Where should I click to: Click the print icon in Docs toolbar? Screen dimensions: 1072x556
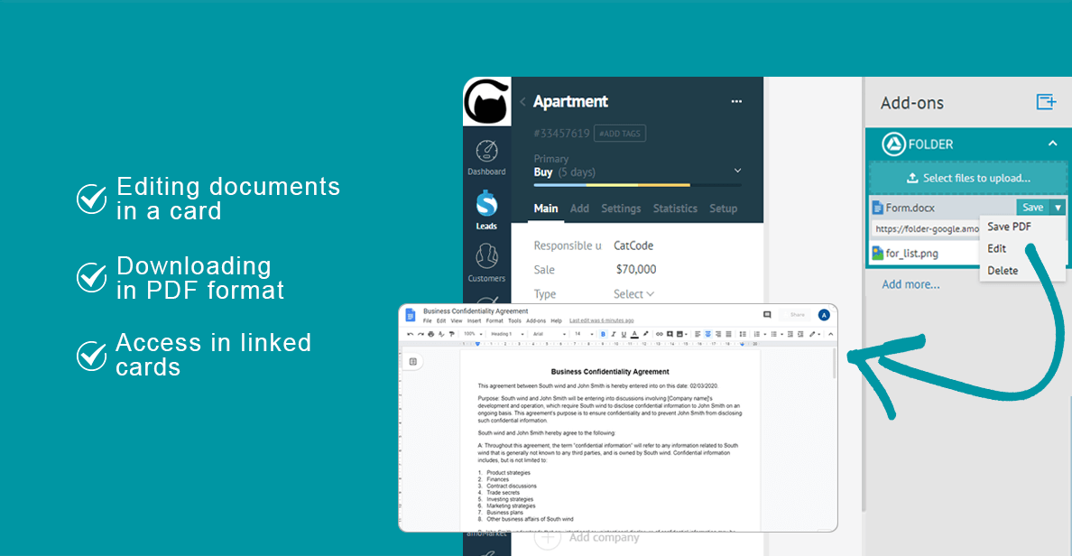pos(430,334)
